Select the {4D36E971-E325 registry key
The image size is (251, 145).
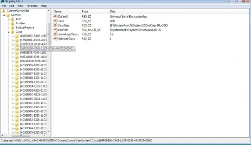point(33,116)
